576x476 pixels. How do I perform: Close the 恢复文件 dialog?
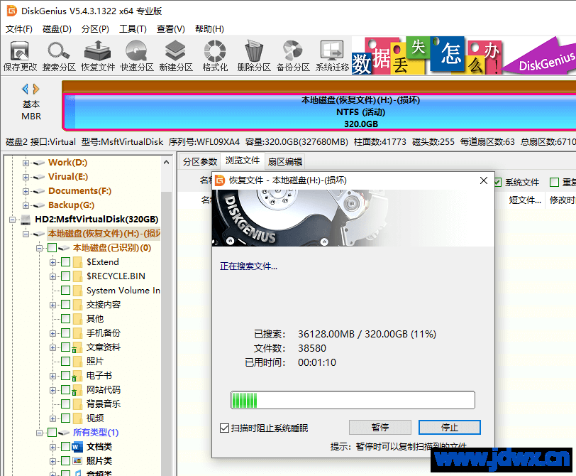(484, 180)
